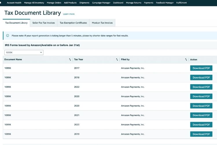
Task: Go to Manage All Inventory menu
Action: pos(34,3)
